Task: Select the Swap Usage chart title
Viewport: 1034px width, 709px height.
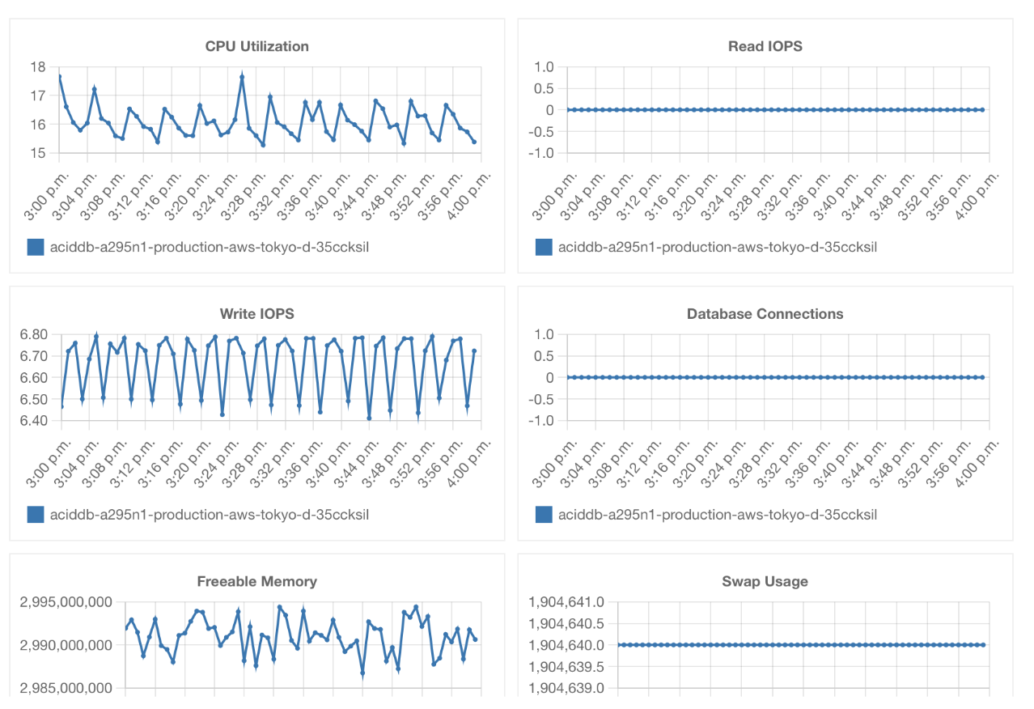Action: [765, 581]
